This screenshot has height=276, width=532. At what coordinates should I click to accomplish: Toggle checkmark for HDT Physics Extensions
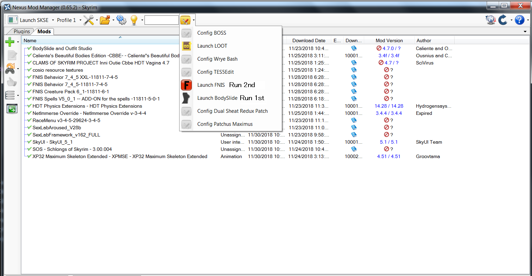pyautogui.click(x=29, y=106)
